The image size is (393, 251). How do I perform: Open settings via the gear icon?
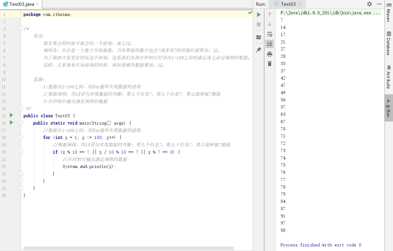coord(369,4)
